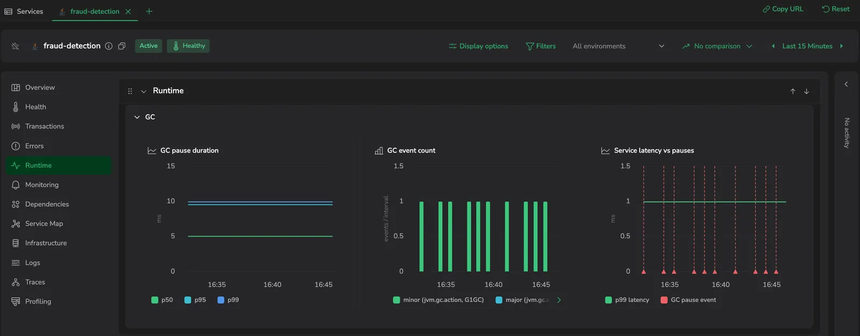Click Service latency vs pauses title
860x336 pixels.
point(654,150)
